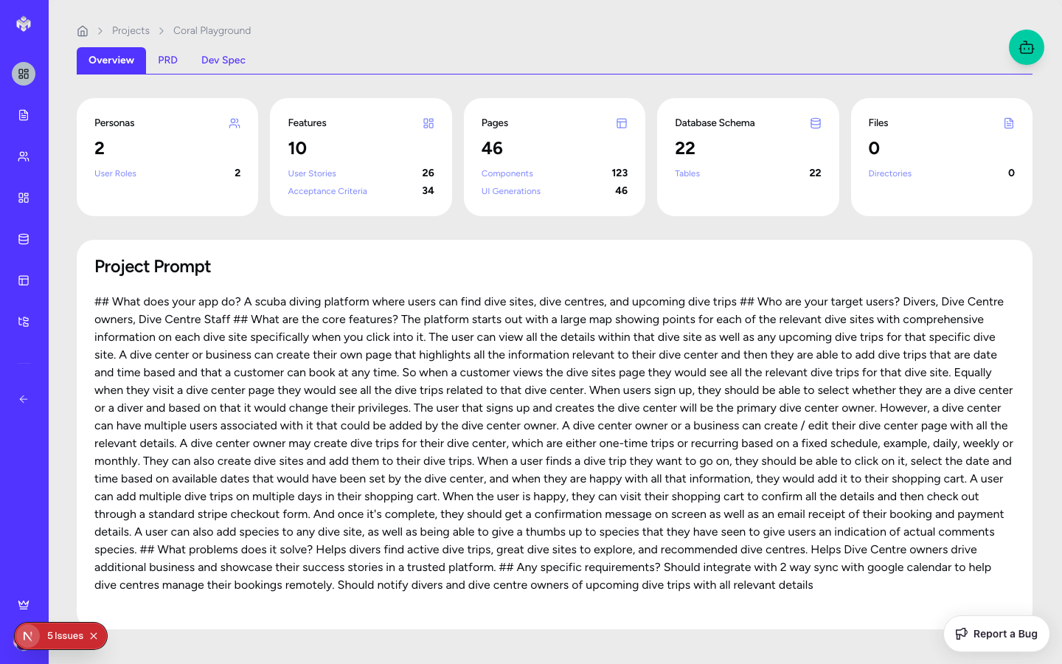
Task: Click the app logo in sidebar
Action: [24, 24]
